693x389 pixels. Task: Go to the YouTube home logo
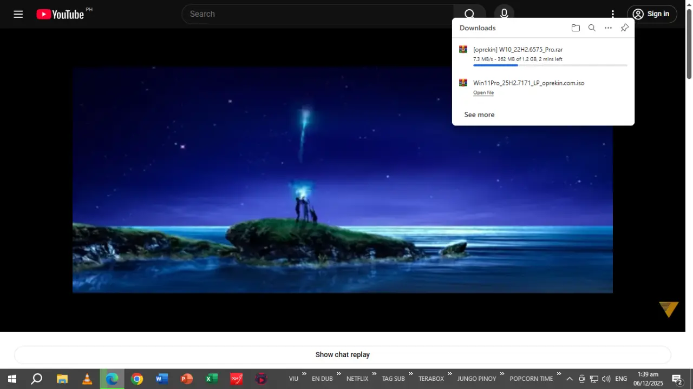(x=60, y=14)
